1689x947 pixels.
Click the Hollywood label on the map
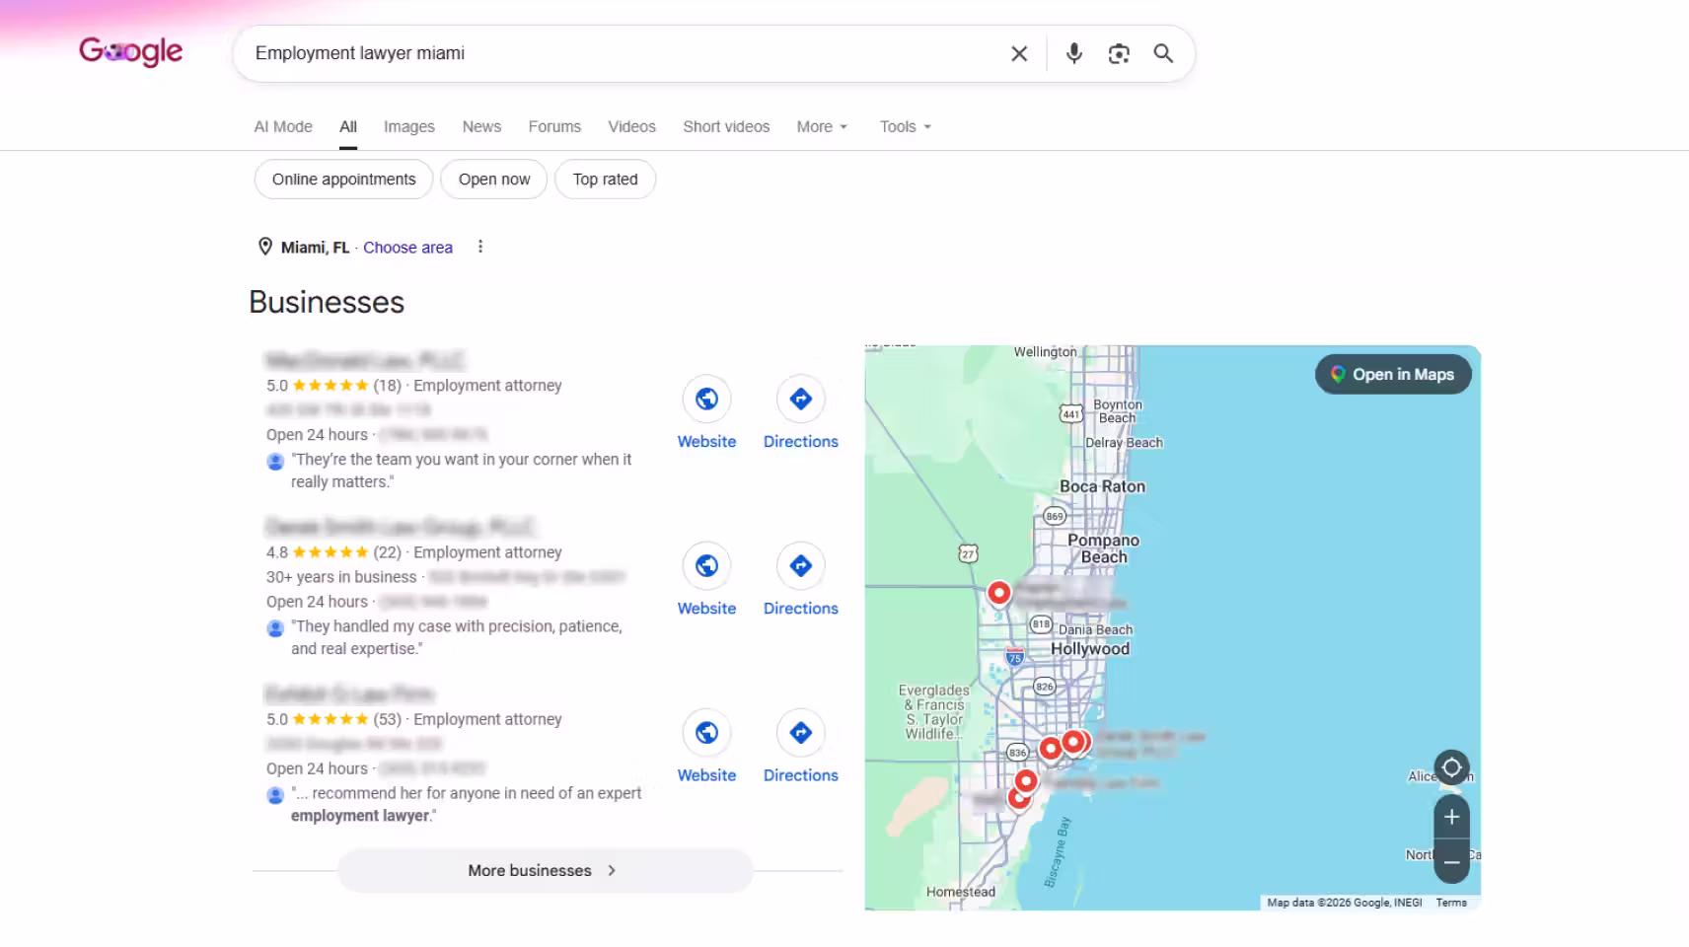pyautogui.click(x=1090, y=648)
